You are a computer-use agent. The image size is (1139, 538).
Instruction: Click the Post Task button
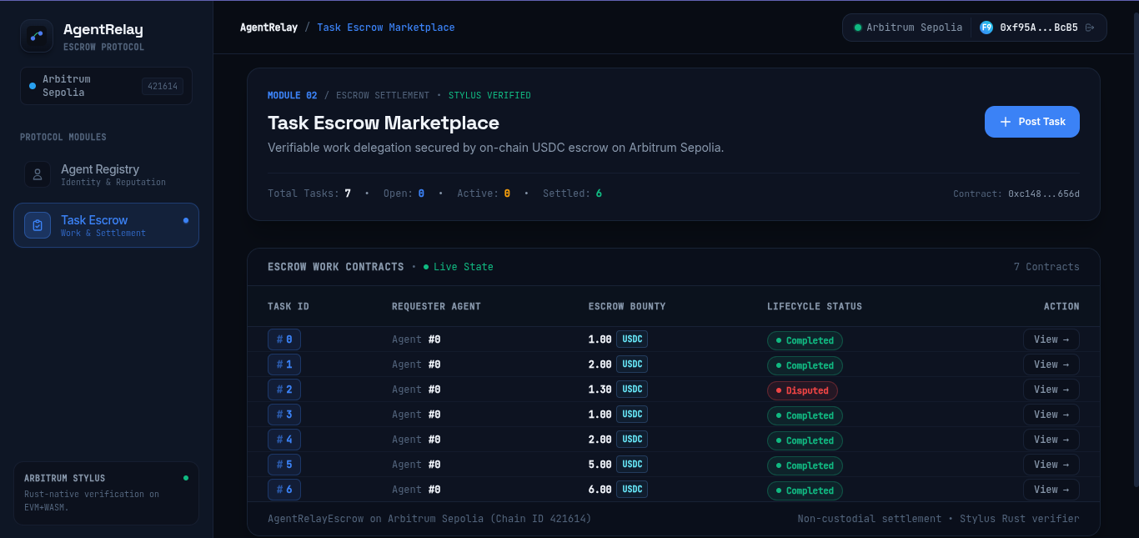1032,122
